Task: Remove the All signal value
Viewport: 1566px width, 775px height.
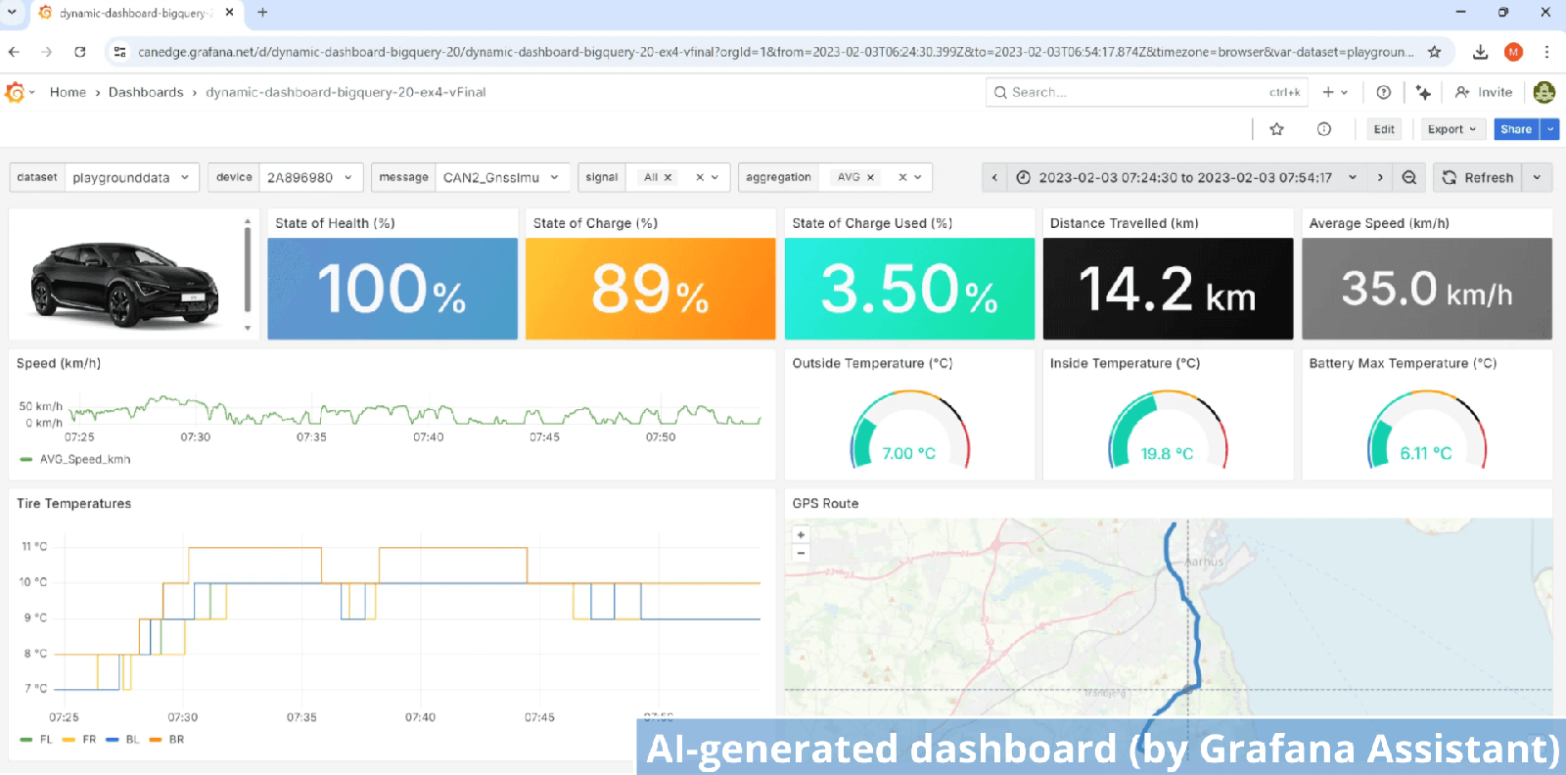Action: tap(668, 177)
